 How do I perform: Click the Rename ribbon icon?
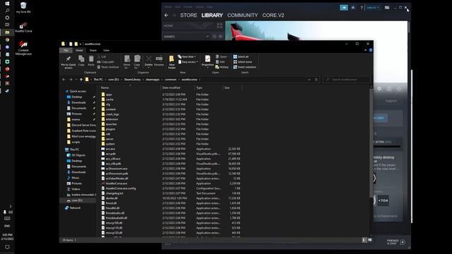click(x=159, y=61)
